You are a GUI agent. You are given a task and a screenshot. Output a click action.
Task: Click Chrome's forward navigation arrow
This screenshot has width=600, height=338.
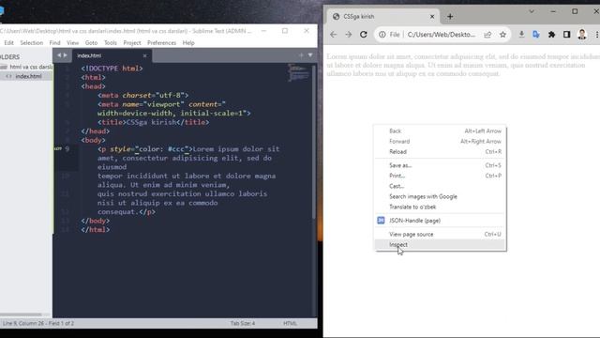tap(348, 35)
